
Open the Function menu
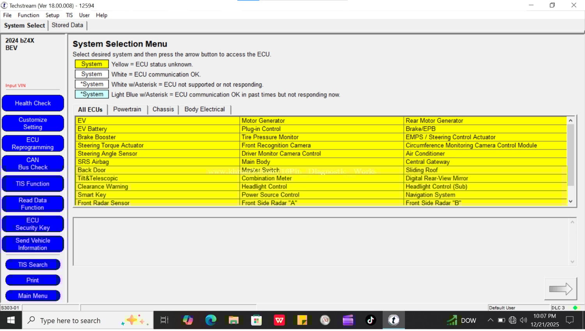click(x=28, y=15)
